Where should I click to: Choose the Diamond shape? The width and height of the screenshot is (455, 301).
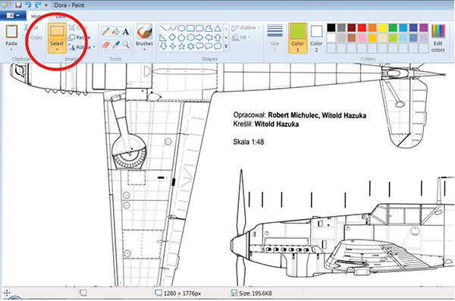pos(172,37)
